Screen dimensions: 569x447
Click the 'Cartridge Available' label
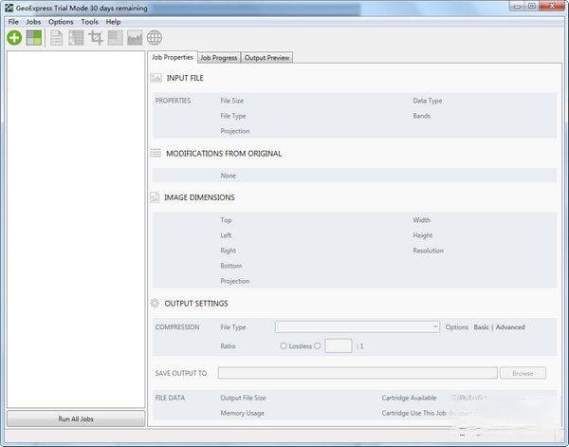pos(409,398)
